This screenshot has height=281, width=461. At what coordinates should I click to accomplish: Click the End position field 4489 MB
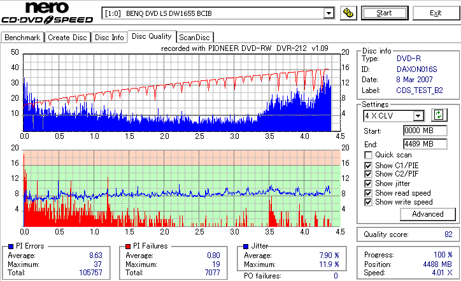(x=425, y=144)
